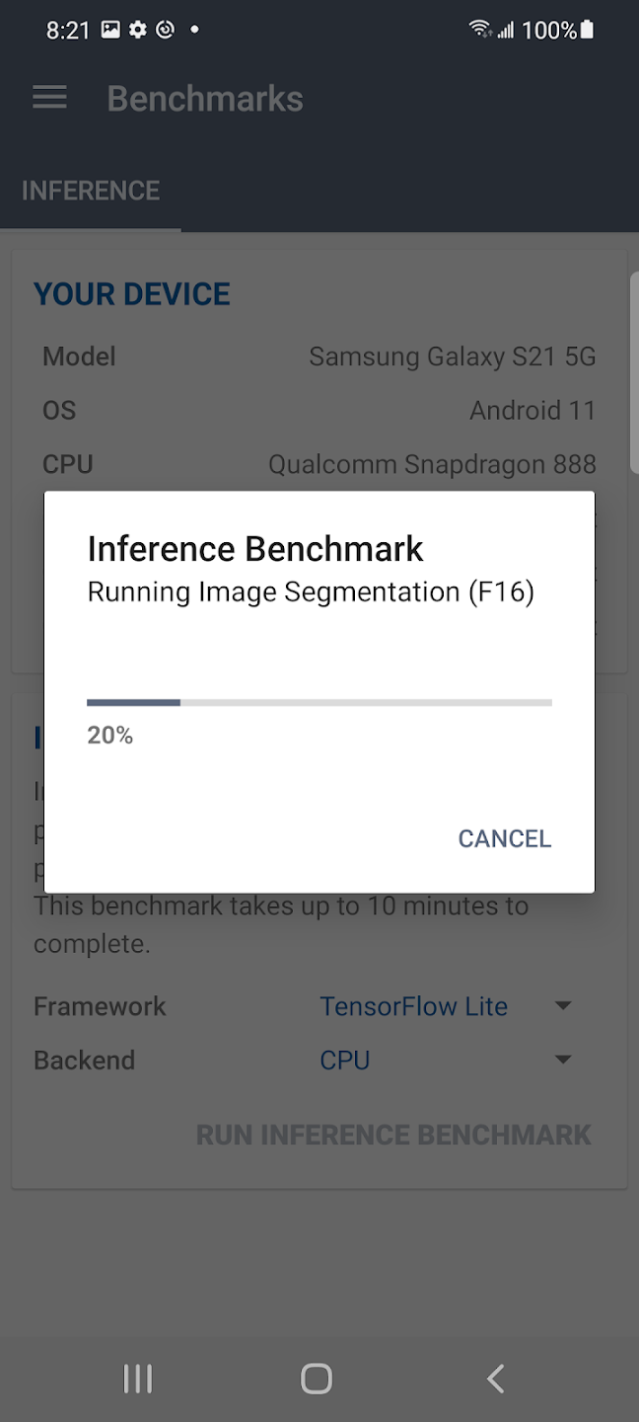Tap the circular sync status icon

(166, 30)
